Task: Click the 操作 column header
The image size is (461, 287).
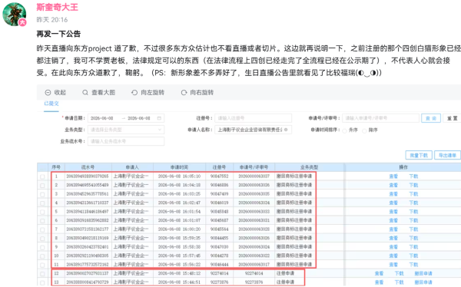Action: click(x=403, y=167)
